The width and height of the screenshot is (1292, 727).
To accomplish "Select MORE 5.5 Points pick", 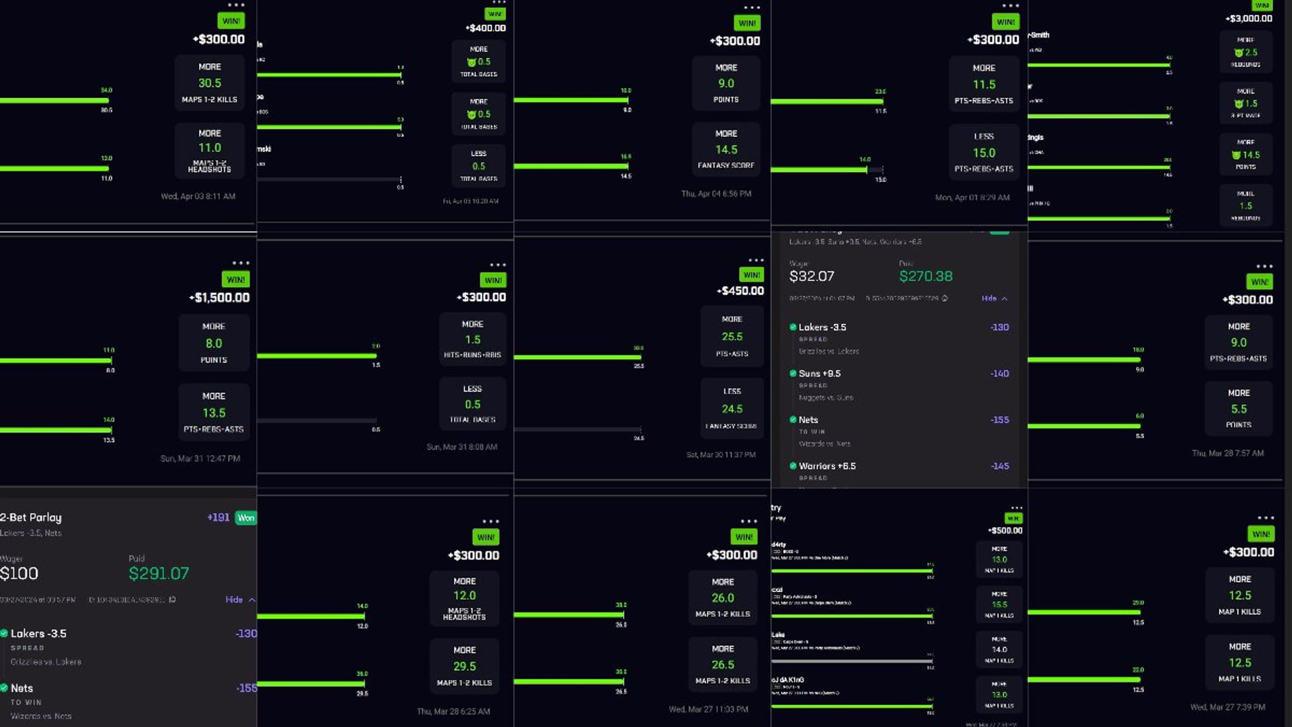I will (x=1239, y=408).
